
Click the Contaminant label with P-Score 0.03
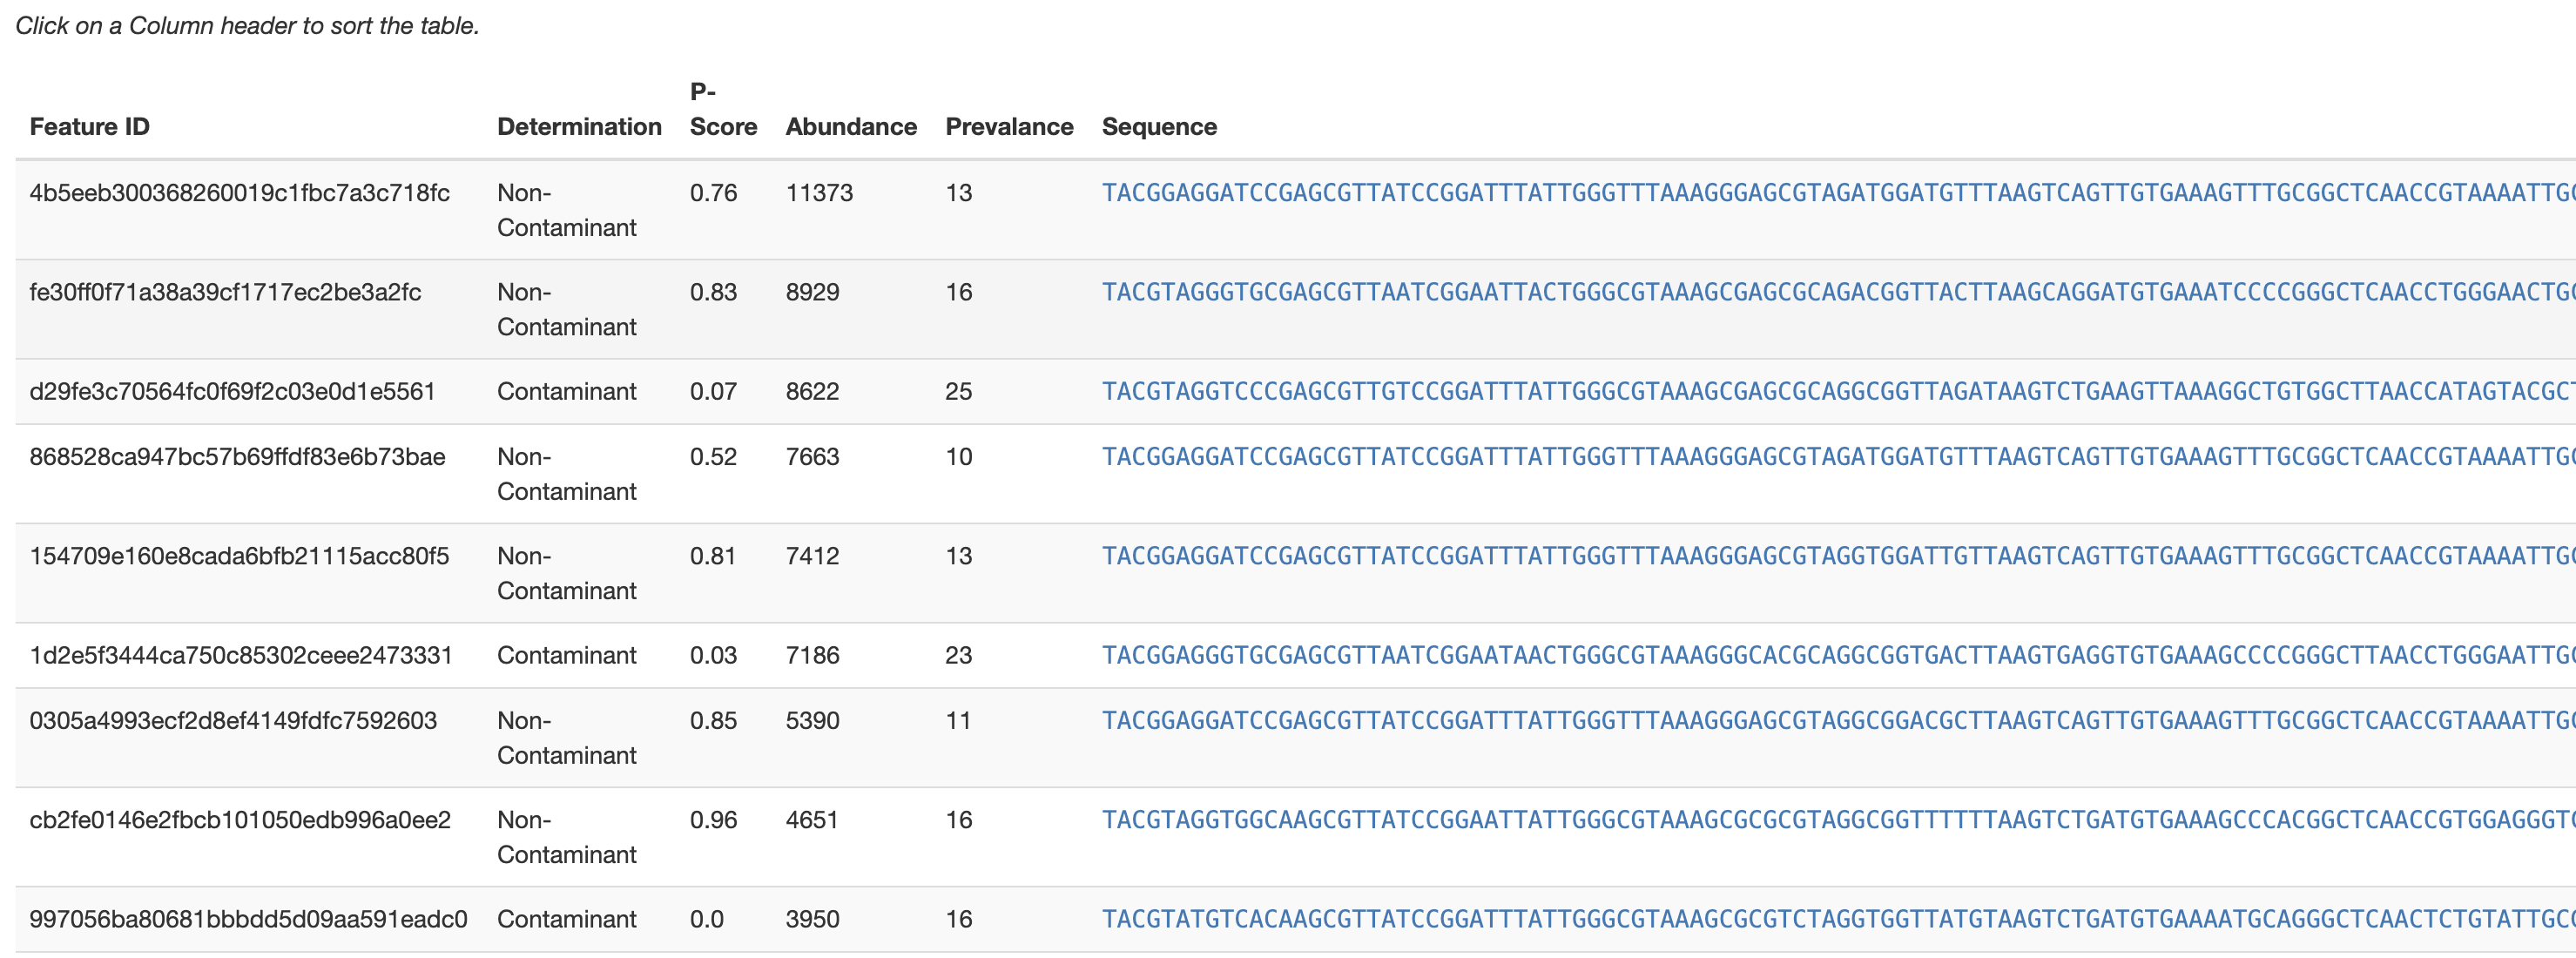(566, 655)
